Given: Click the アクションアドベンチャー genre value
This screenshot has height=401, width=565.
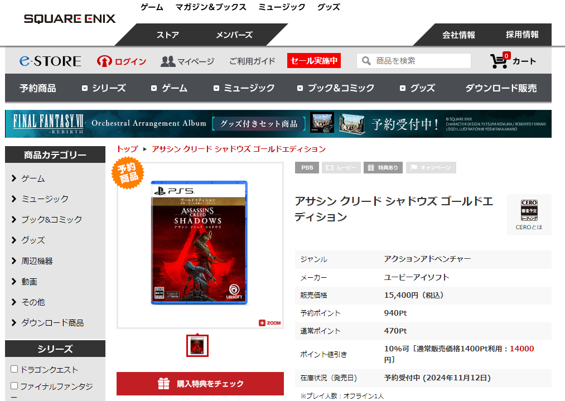Looking at the screenshot, I should [427, 259].
